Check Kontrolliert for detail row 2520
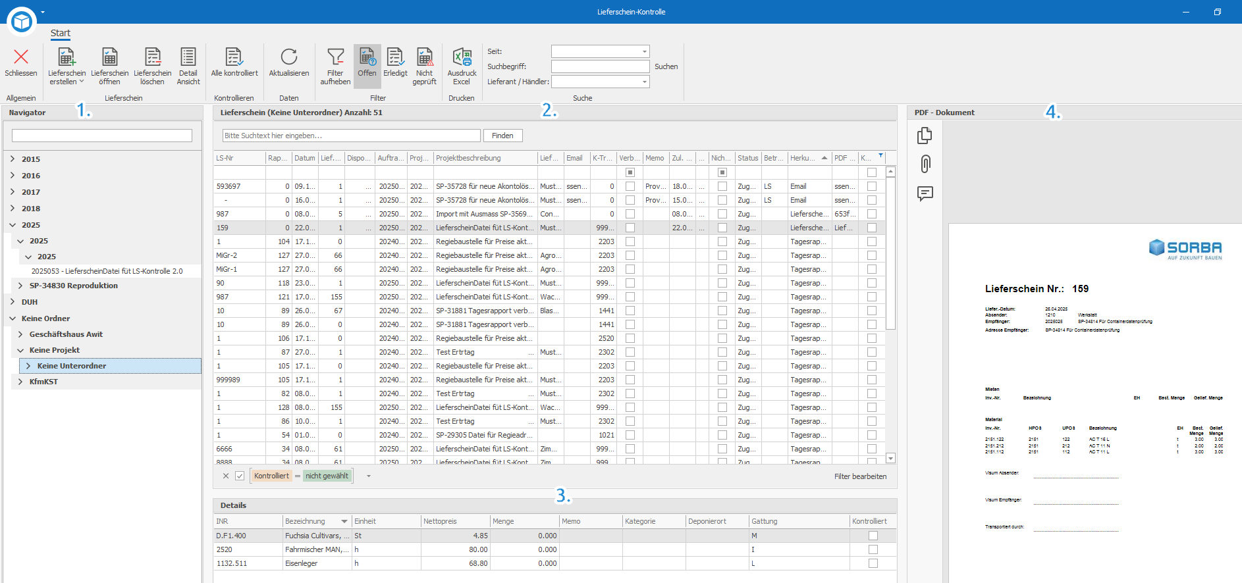1242x583 pixels. (873, 549)
